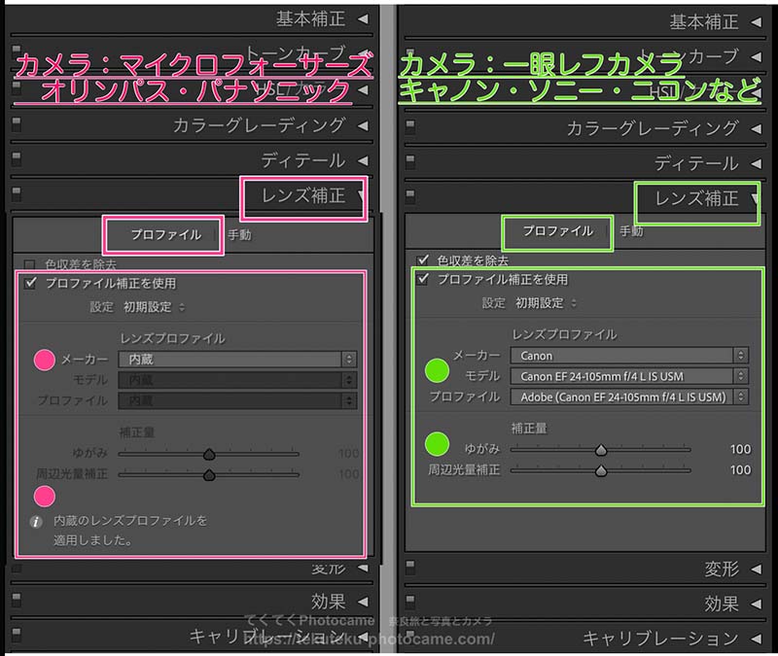Click レンズプロファイル heading in right panel

click(x=564, y=334)
